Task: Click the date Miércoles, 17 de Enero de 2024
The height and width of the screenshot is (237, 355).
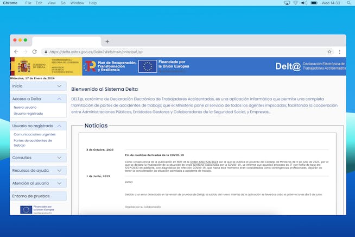Action: [x=33, y=78]
